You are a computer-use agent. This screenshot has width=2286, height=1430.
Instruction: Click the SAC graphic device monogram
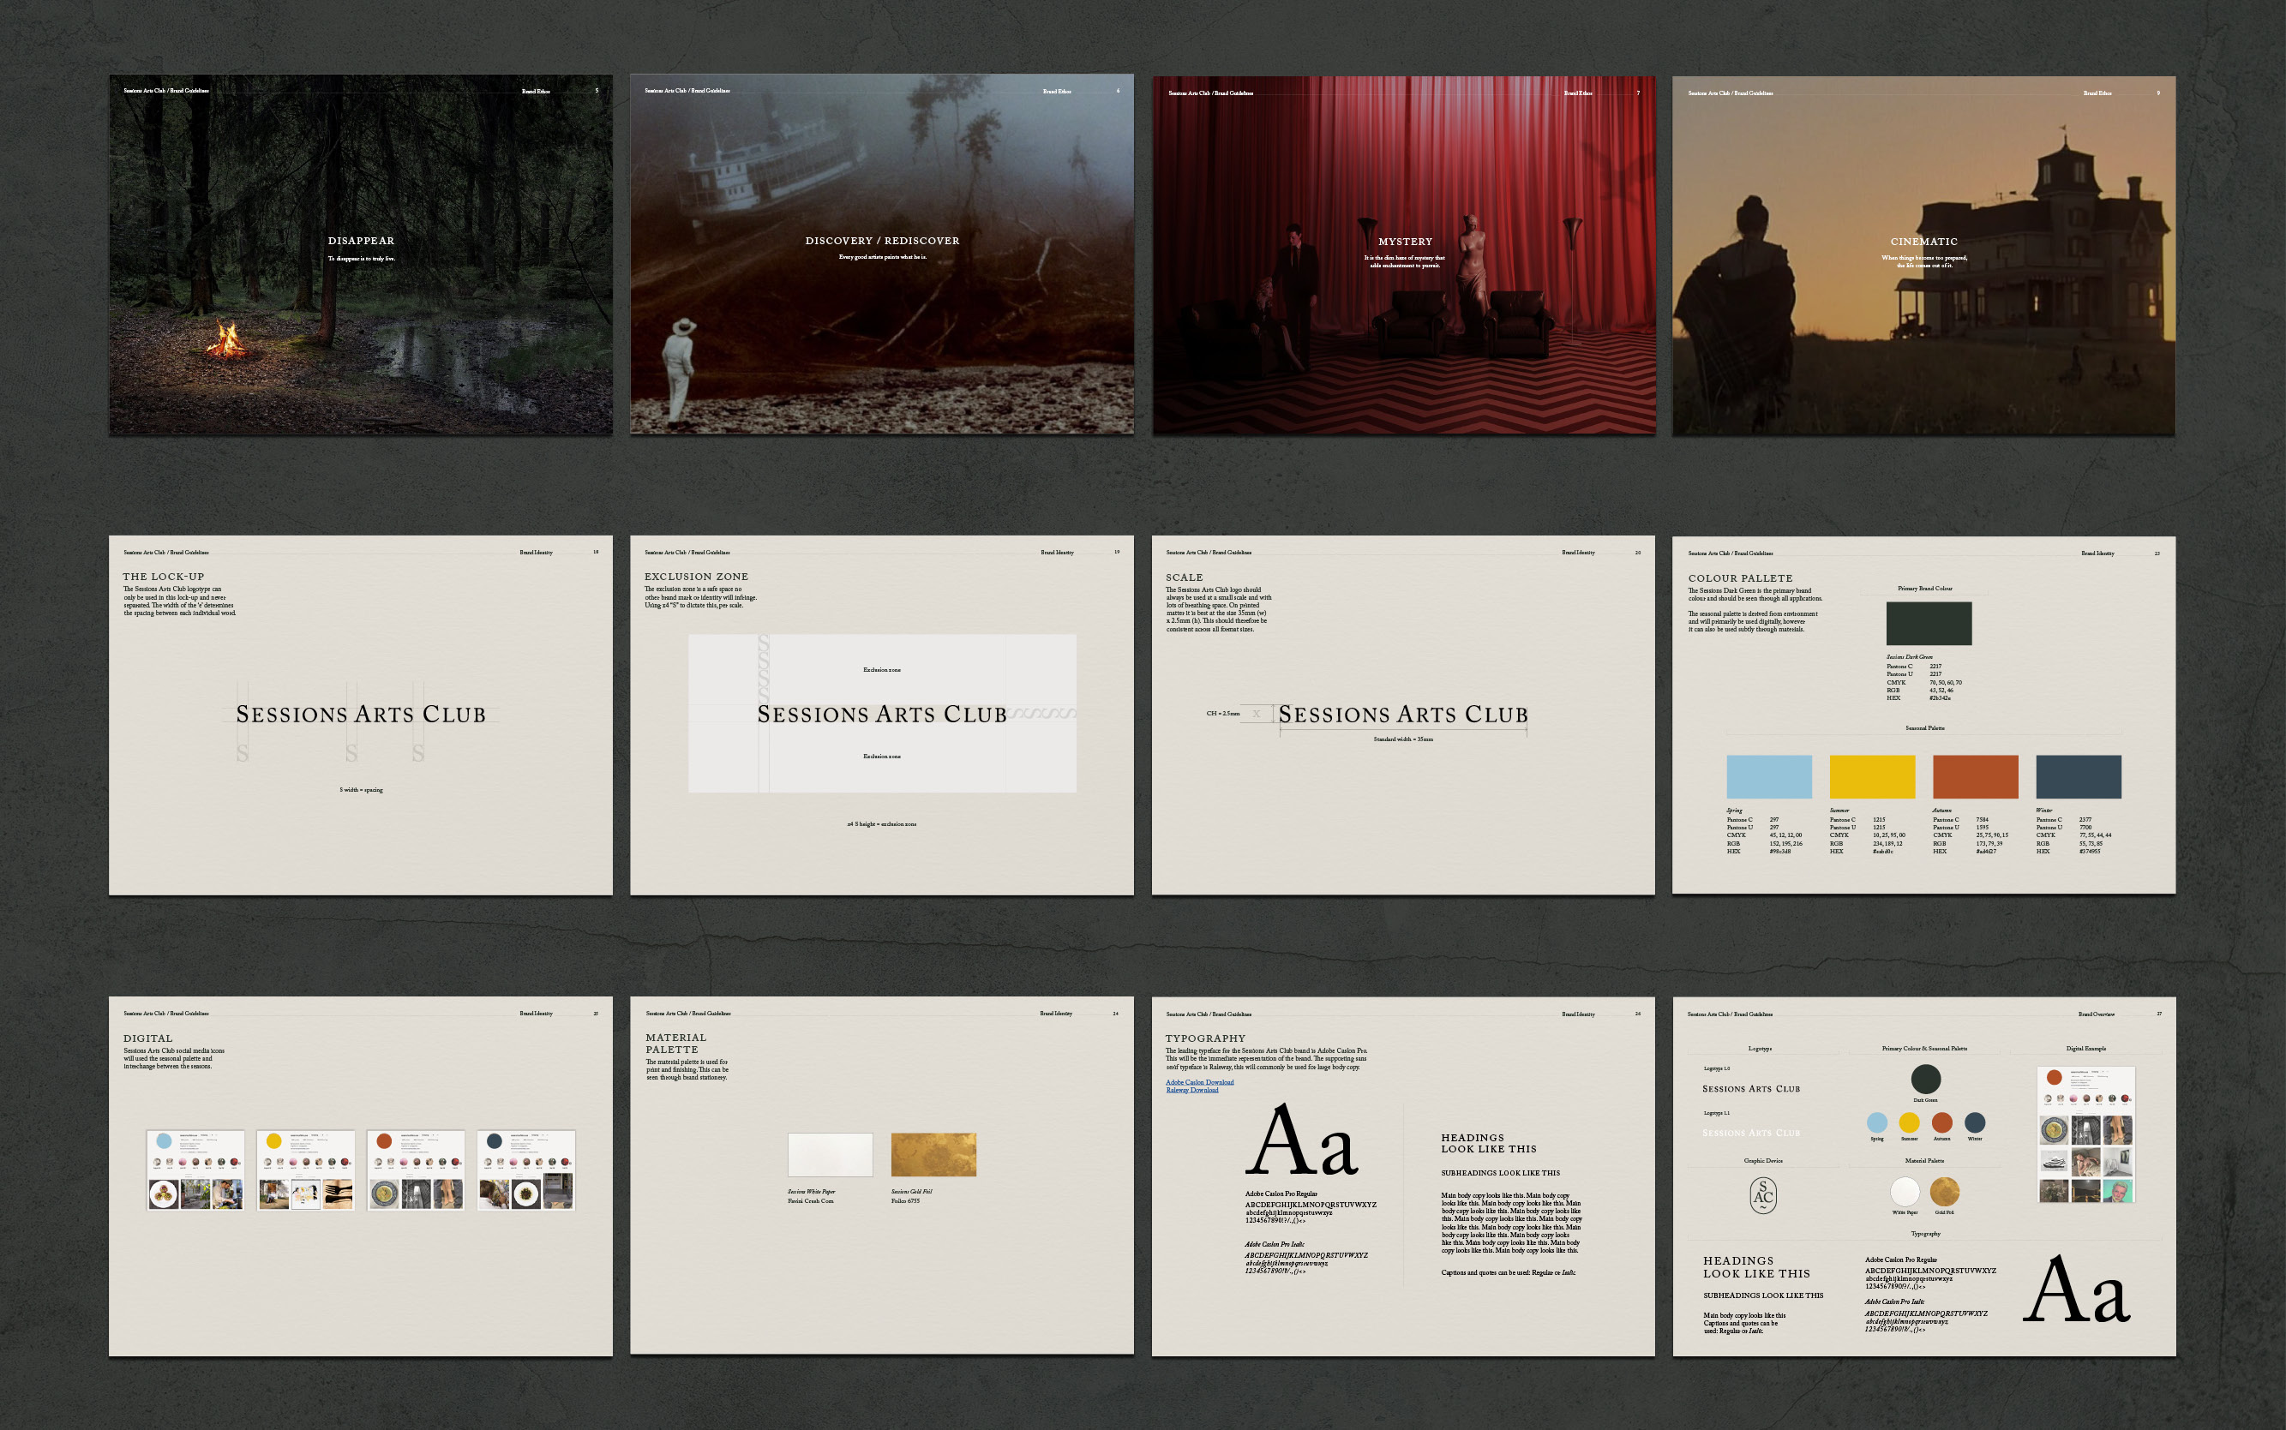(x=1763, y=1195)
